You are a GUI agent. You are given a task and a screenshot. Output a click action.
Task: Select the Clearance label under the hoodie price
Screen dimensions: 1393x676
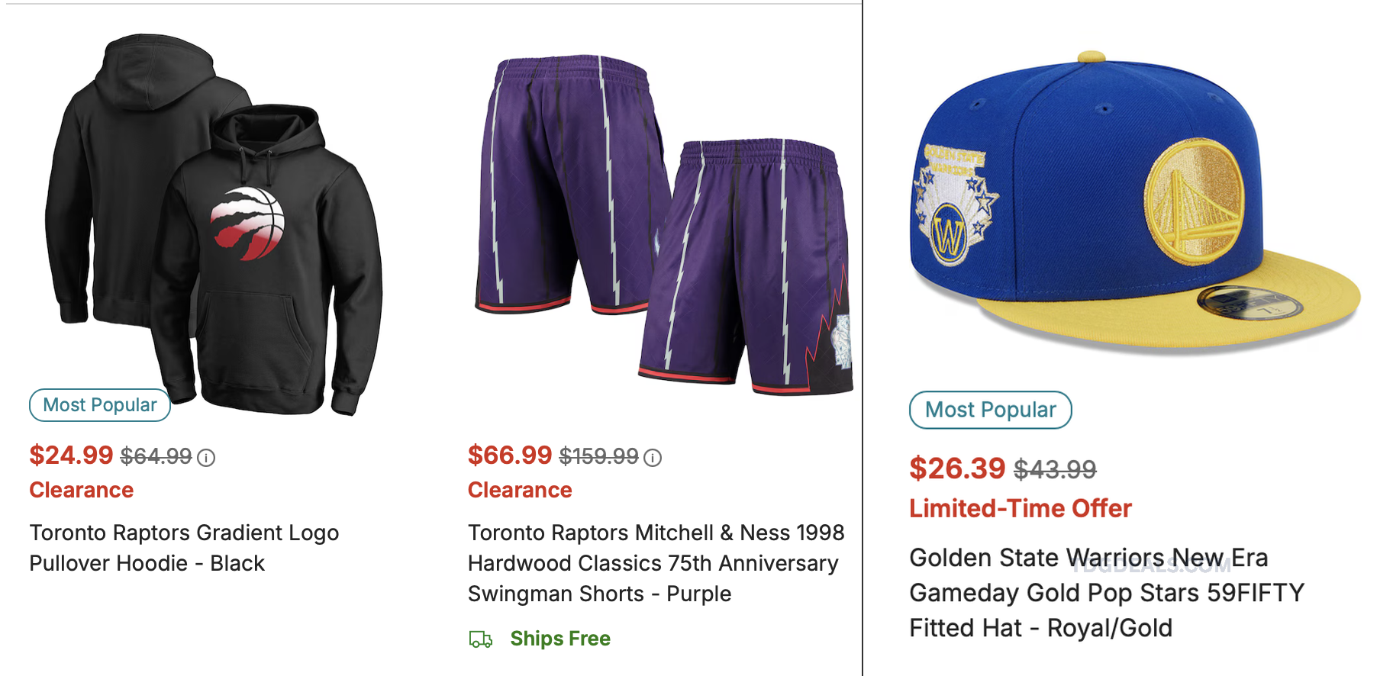pyautogui.click(x=81, y=490)
